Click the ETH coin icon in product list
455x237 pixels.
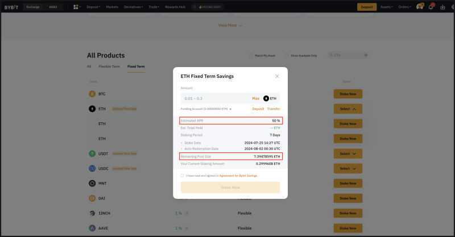click(x=92, y=109)
